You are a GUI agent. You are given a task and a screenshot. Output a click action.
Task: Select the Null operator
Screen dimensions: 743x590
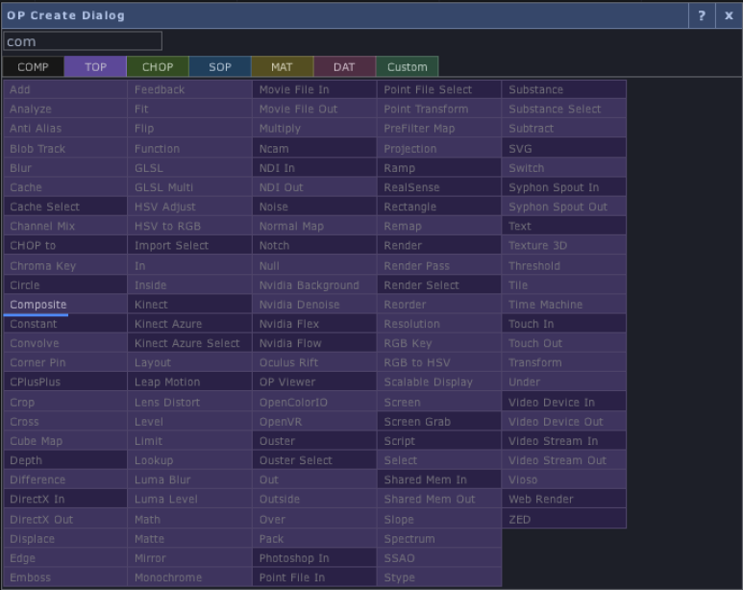coord(314,266)
